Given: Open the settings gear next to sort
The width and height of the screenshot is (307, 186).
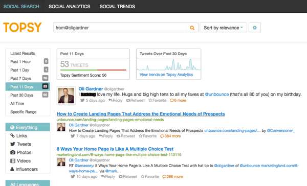Looking at the screenshot, I should click(x=254, y=28).
